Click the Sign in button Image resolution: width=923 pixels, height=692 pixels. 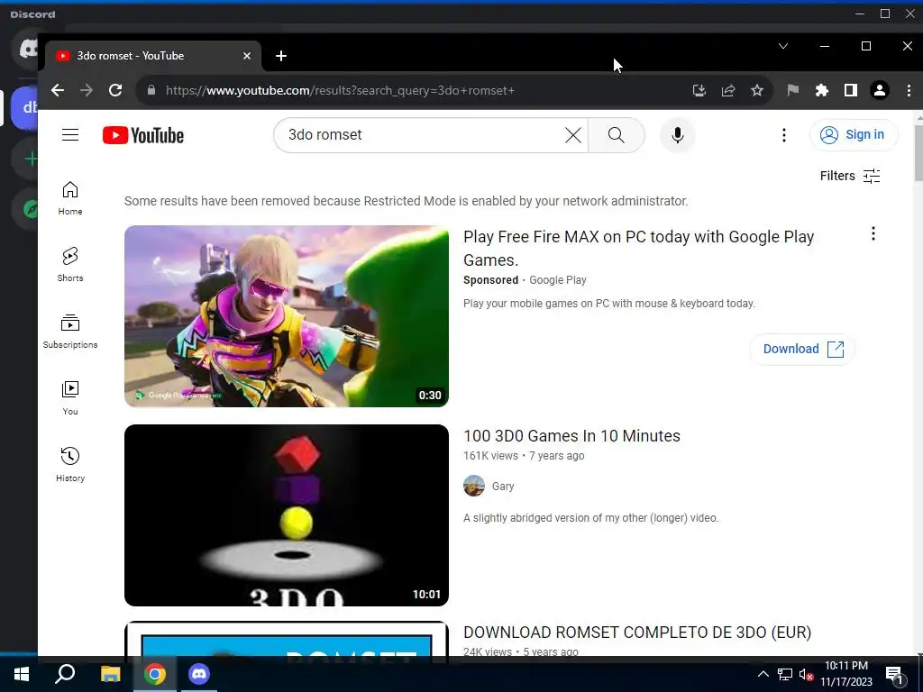[853, 135]
